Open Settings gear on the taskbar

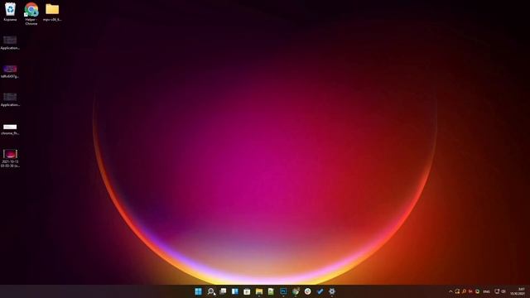pos(332,291)
